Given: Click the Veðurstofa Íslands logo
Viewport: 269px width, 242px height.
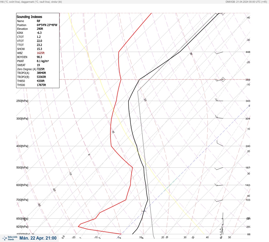Looking at the screenshot, I should 10,238.
